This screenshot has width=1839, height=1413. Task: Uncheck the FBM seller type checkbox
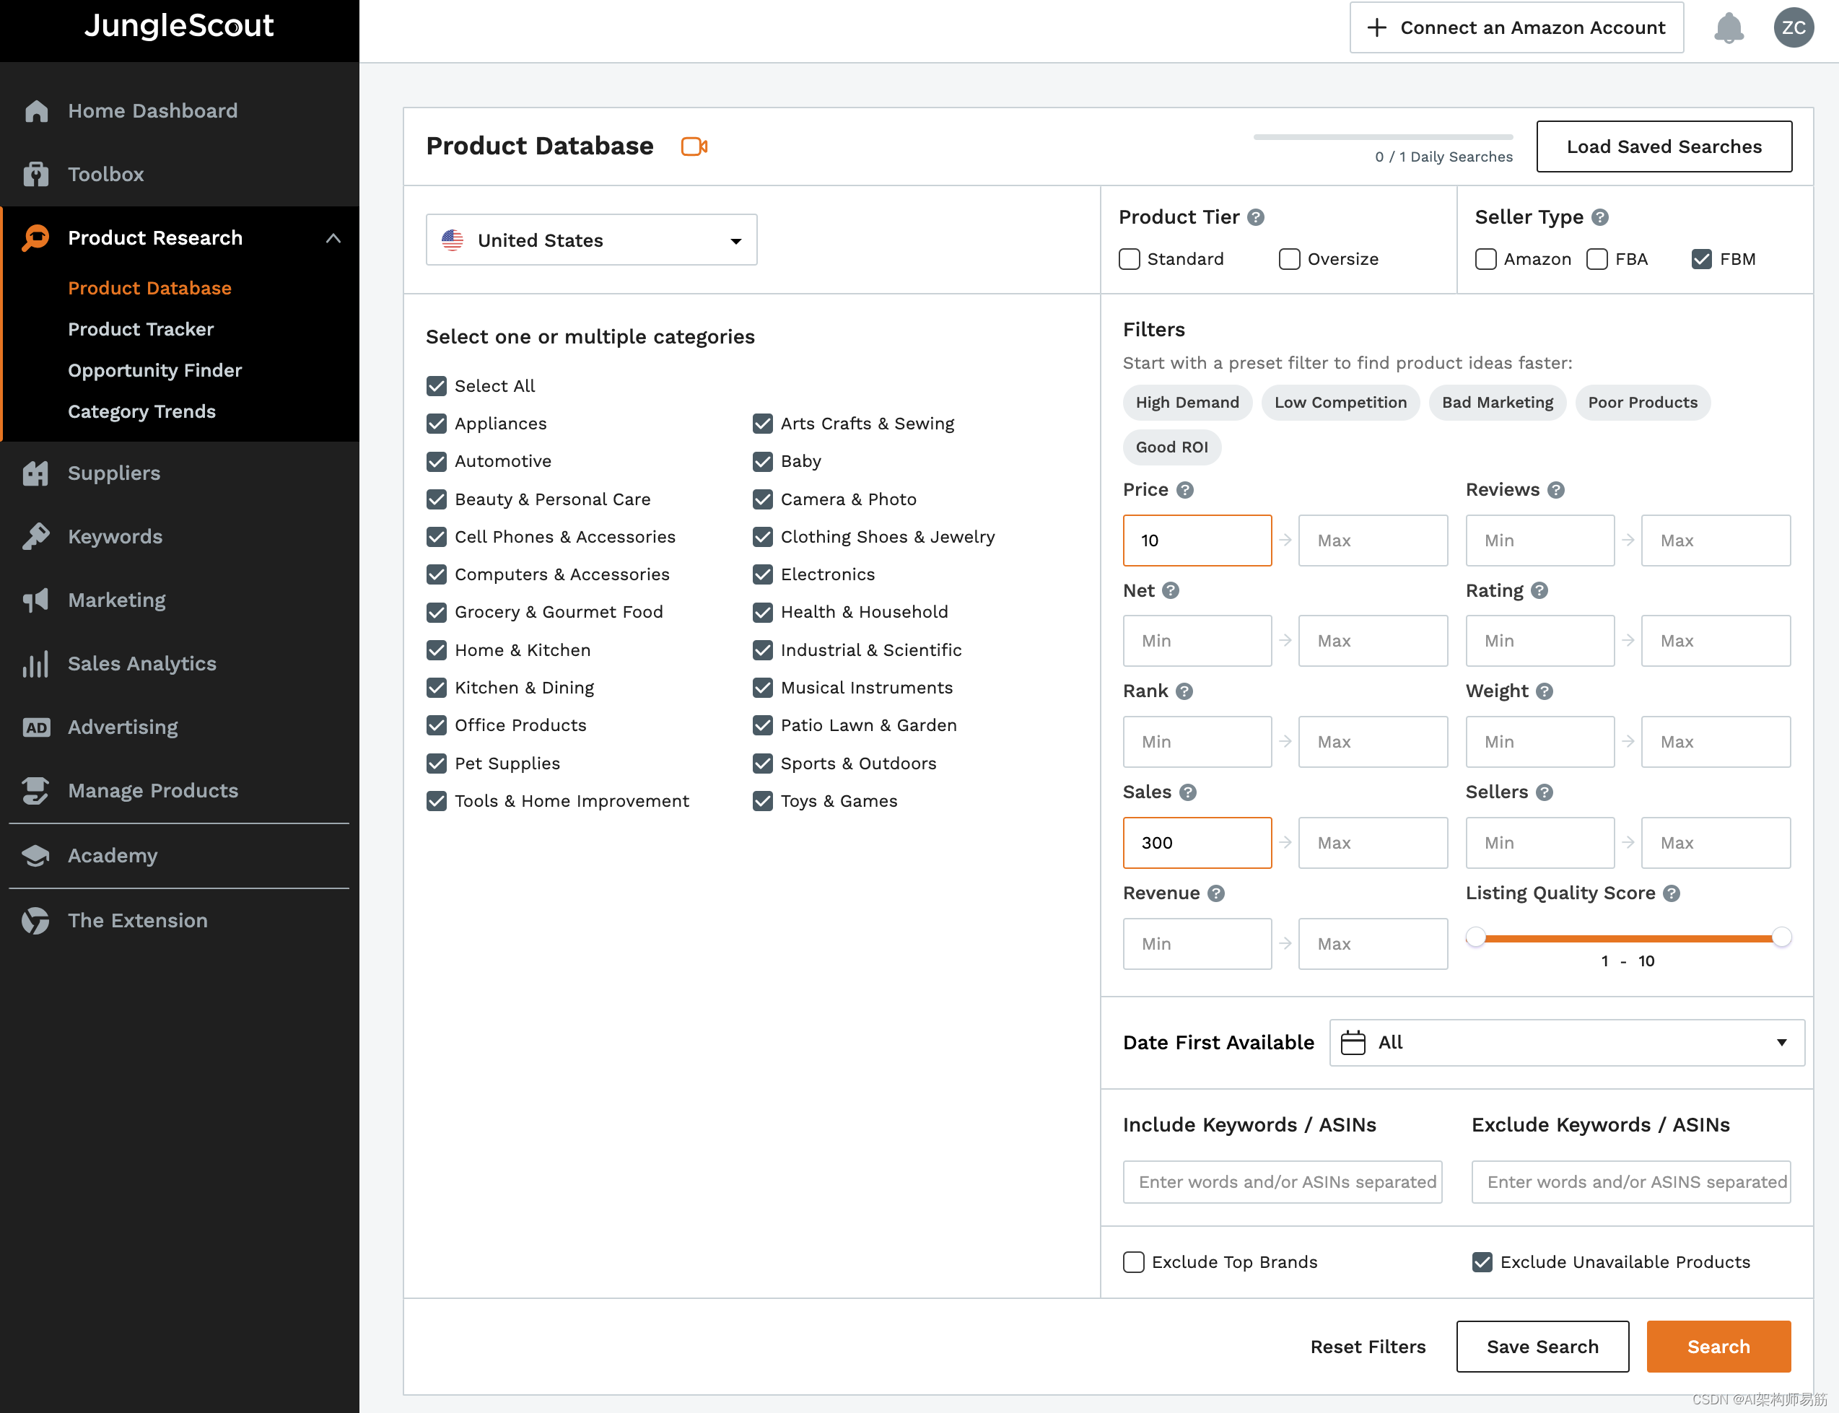coord(1701,259)
